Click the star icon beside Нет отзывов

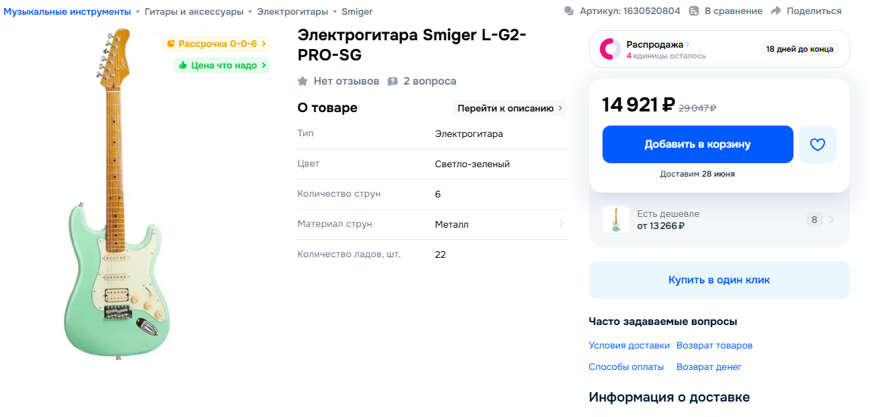click(x=303, y=81)
